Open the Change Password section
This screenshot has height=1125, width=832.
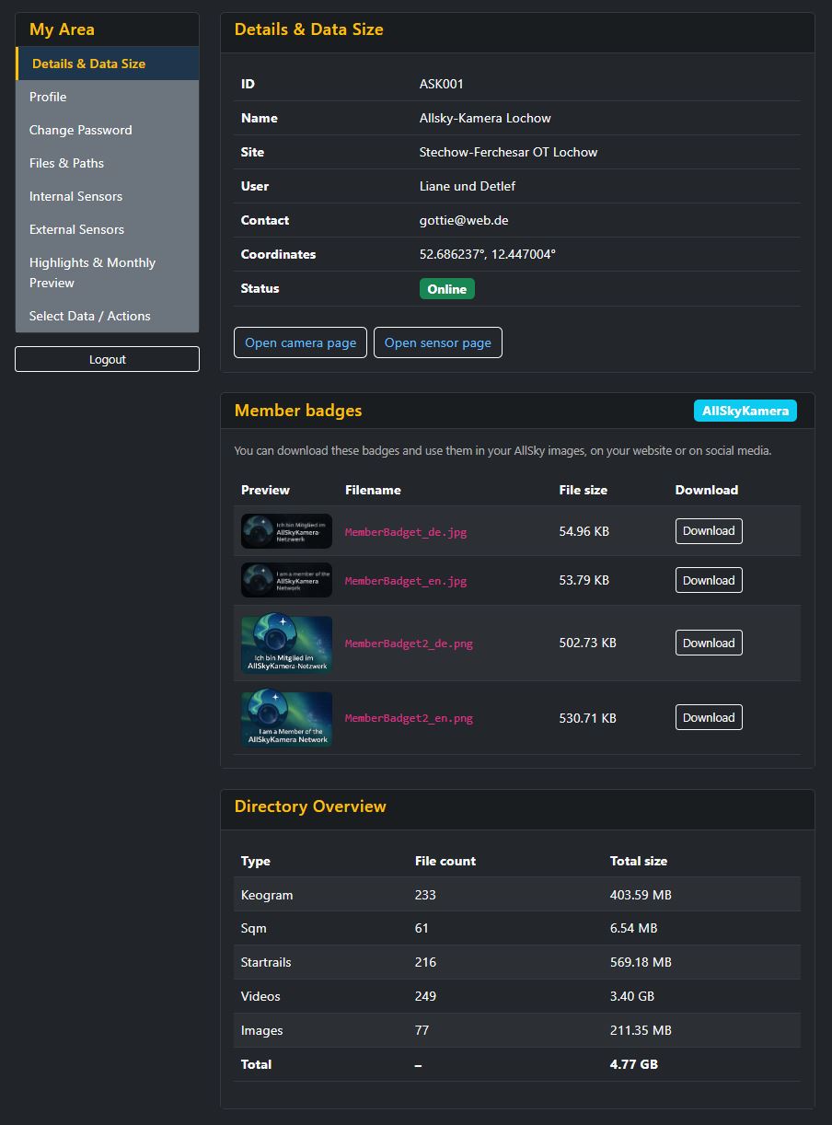click(x=81, y=130)
